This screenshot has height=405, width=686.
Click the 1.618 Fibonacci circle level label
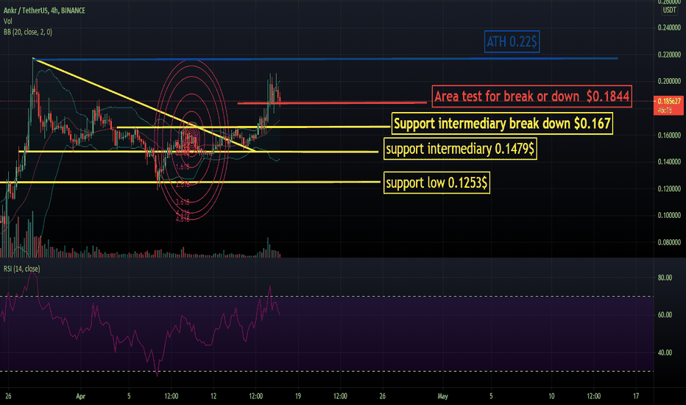tap(183, 167)
